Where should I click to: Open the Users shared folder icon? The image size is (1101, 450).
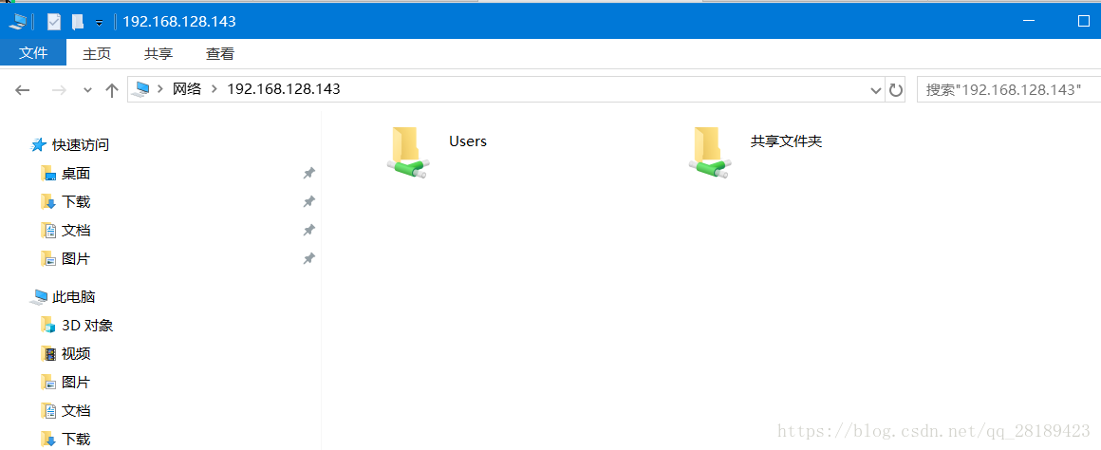[408, 152]
